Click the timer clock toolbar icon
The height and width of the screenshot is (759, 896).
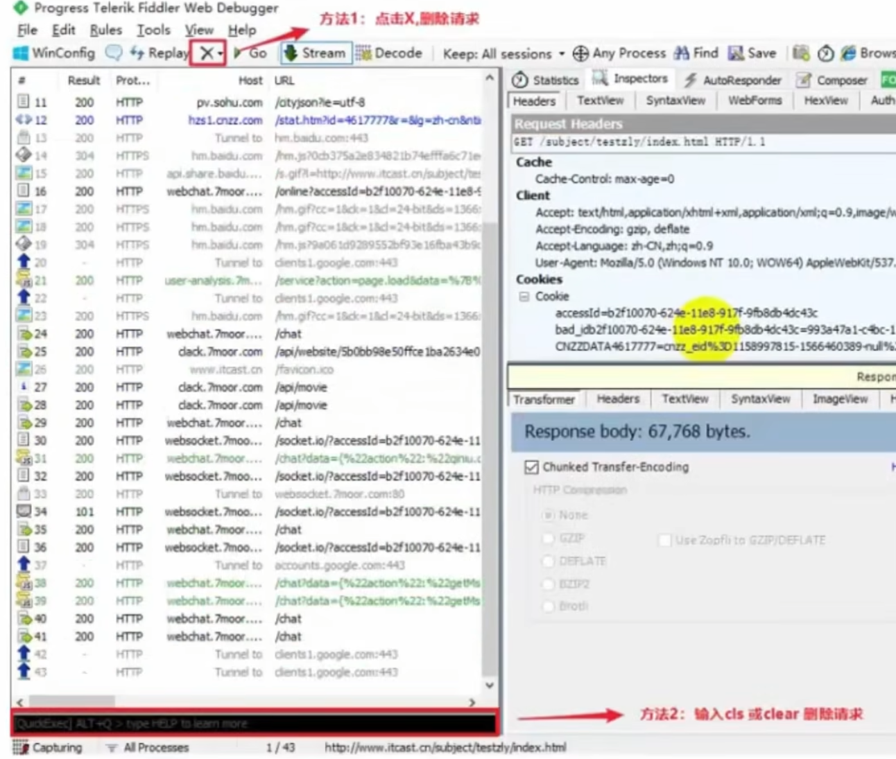[x=825, y=53]
